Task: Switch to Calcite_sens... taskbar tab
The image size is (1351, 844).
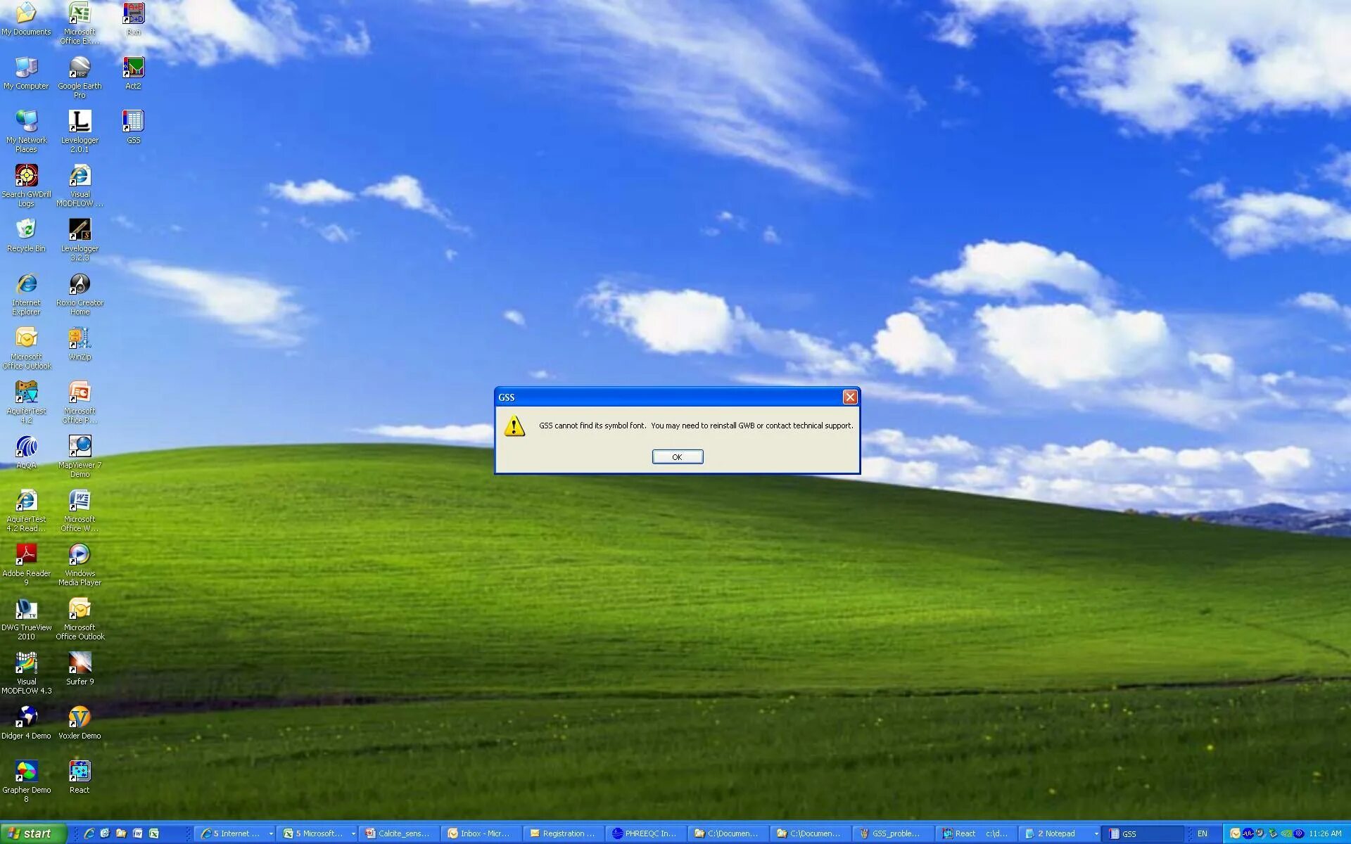Action: click(x=402, y=833)
